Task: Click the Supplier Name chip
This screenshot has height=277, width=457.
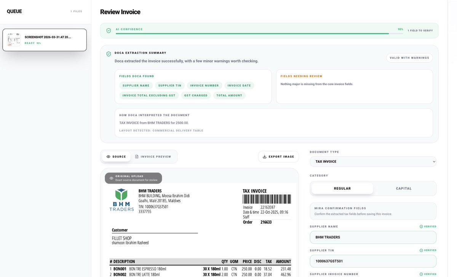Action: pyautogui.click(x=136, y=85)
